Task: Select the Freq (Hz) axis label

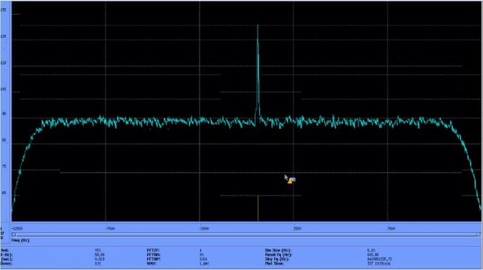Action: tap(20, 240)
